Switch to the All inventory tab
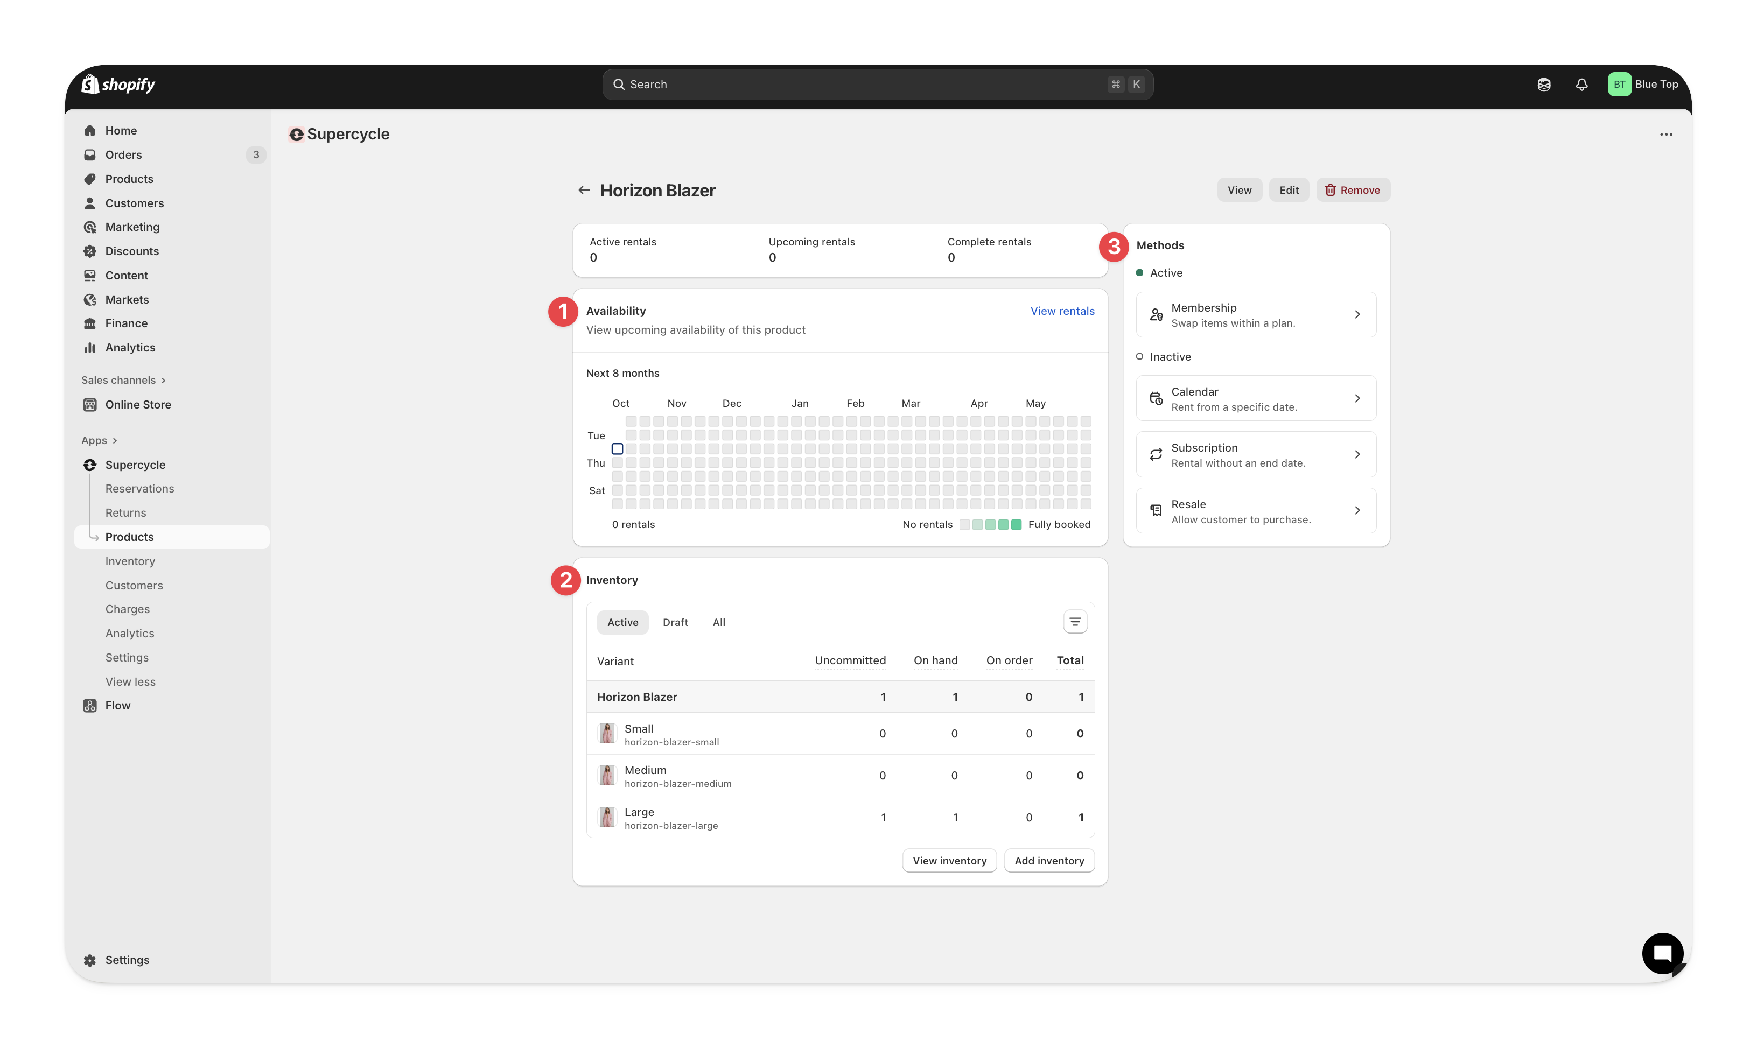The height and width of the screenshot is (1048, 1757). click(x=718, y=622)
